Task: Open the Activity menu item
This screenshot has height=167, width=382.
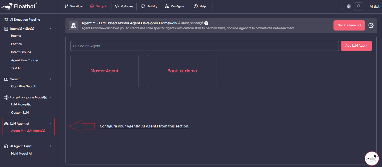Action: [149, 6]
